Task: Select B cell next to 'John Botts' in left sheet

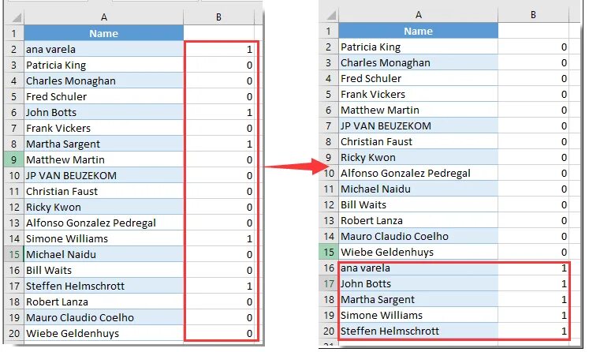Action: pyautogui.click(x=218, y=112)
